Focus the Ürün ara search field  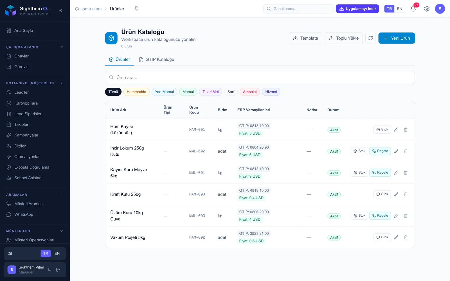[260, 78]
